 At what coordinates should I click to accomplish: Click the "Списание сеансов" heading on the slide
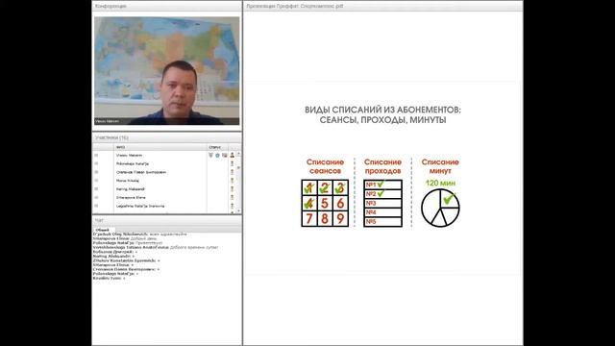(325, 166)
